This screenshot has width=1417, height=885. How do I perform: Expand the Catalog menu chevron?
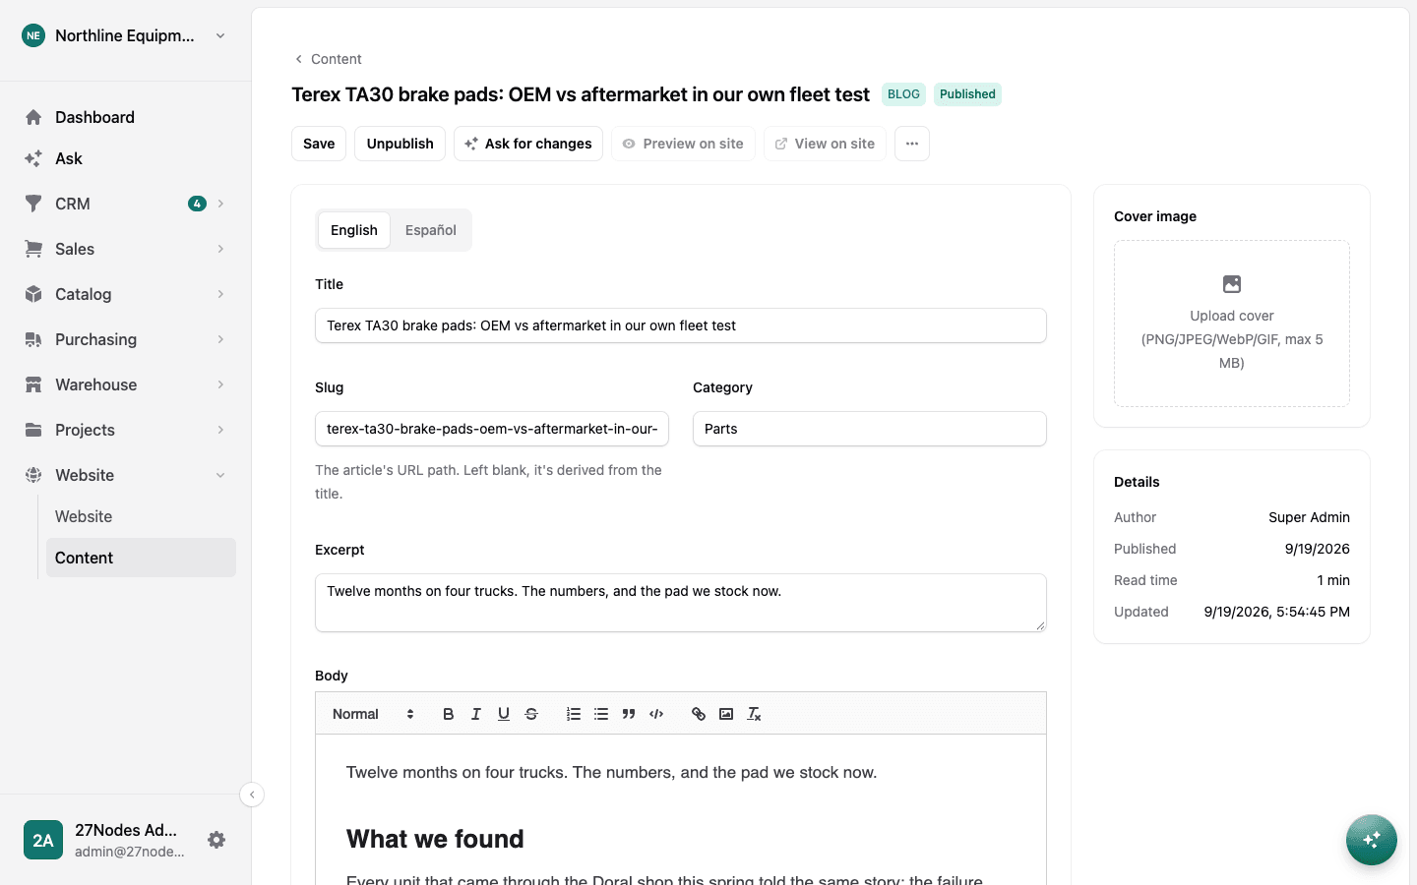(x=220, y=294)
